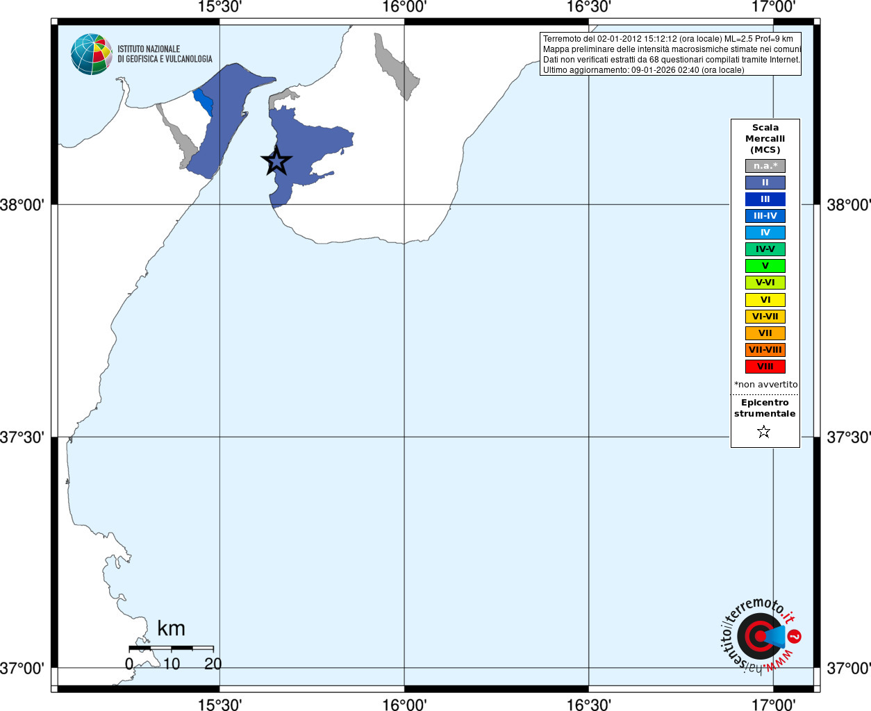
Task: Select the V-VI intensity legend swatch
Action: tap(765, 283)
